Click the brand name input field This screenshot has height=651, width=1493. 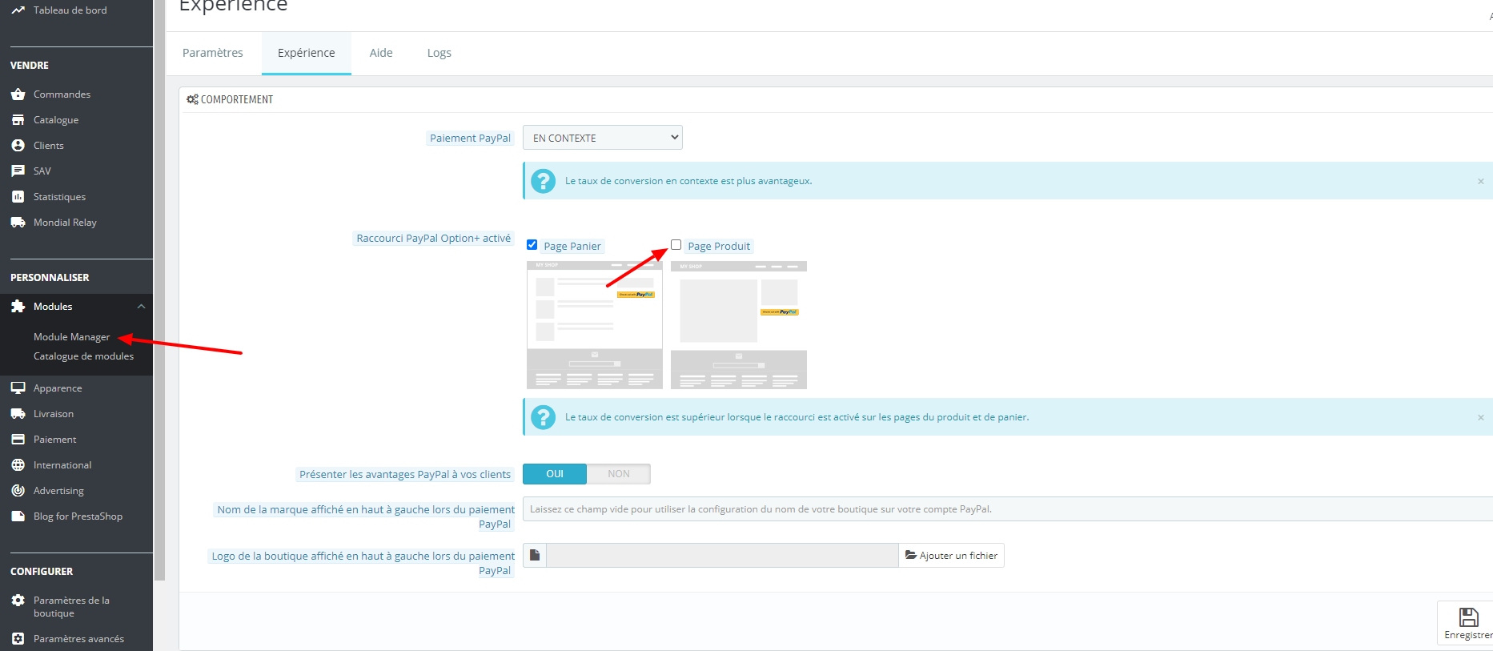(1008, 509)
